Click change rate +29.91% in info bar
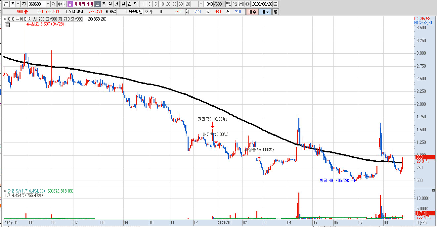This screenshot has width=437, height=227. [x=52, y=12]
